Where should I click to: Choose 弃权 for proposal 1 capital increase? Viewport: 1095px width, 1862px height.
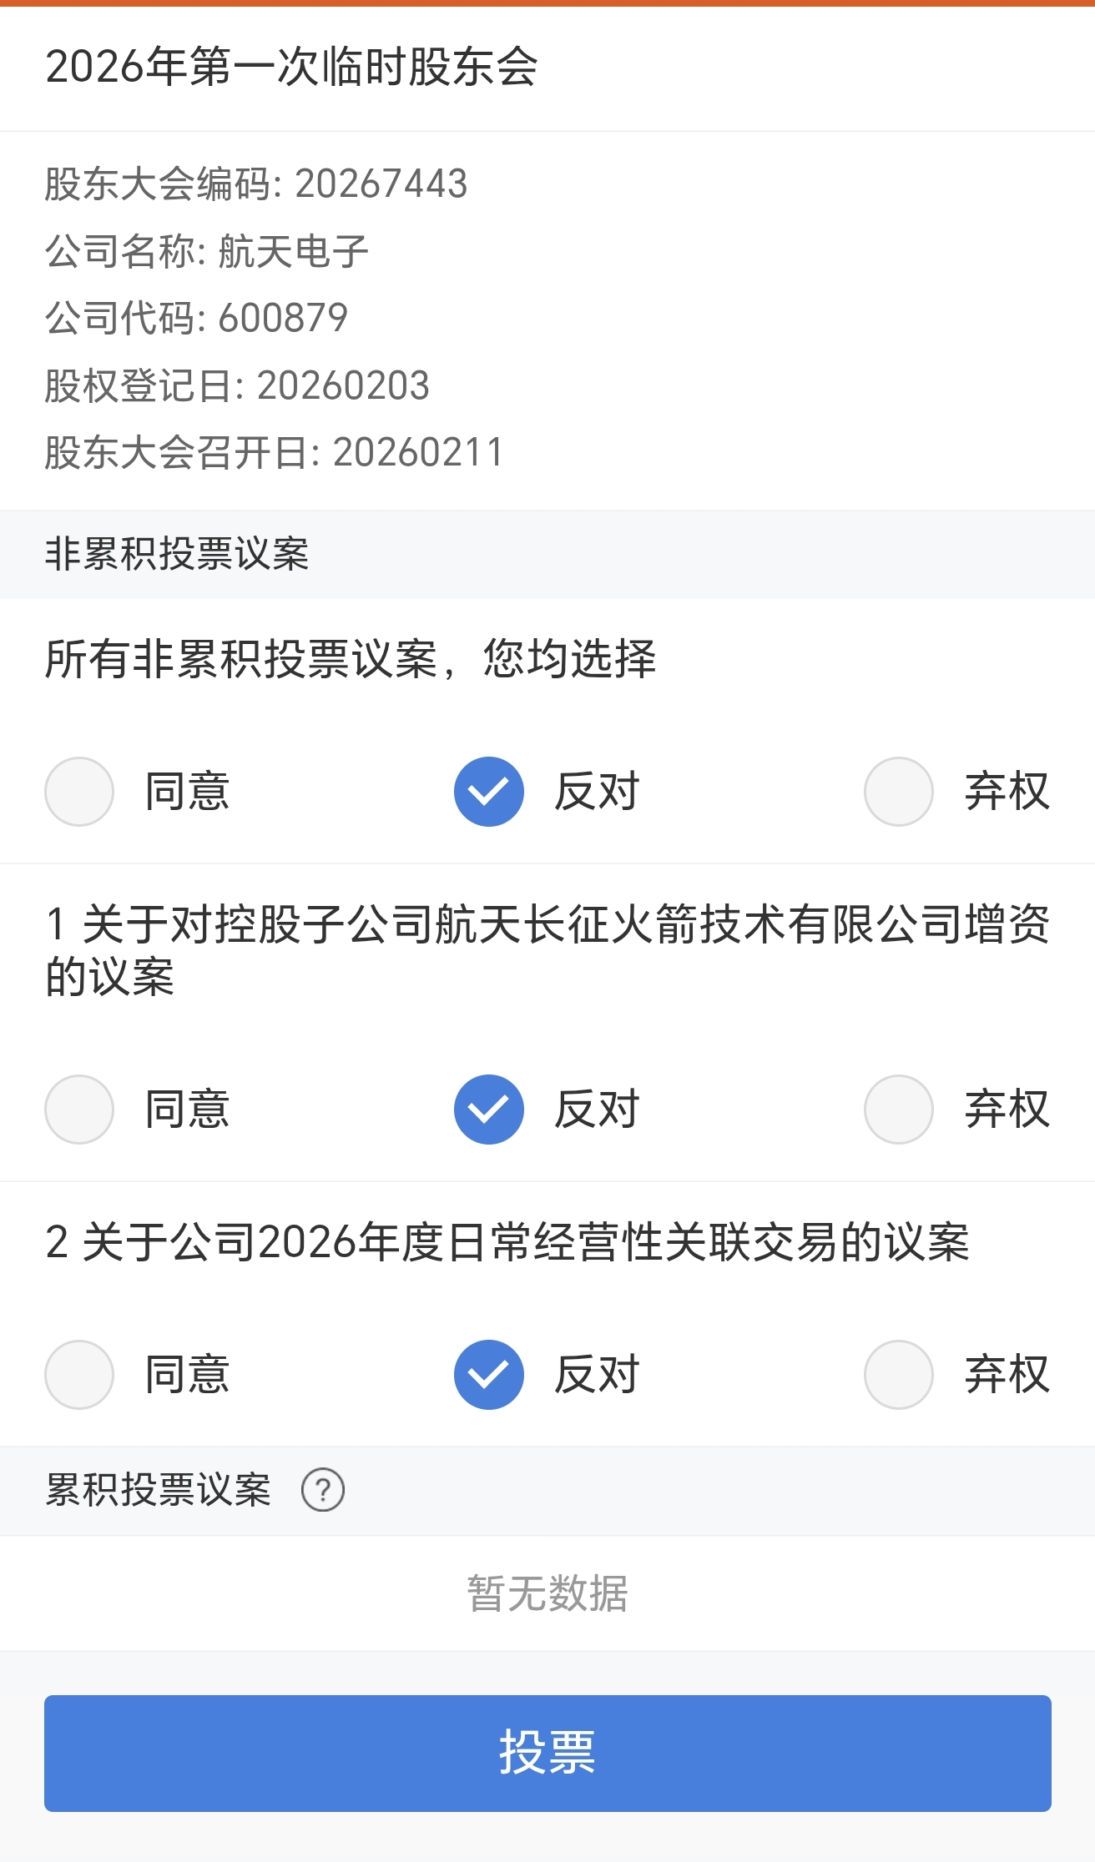click(x=899, y=1110)
